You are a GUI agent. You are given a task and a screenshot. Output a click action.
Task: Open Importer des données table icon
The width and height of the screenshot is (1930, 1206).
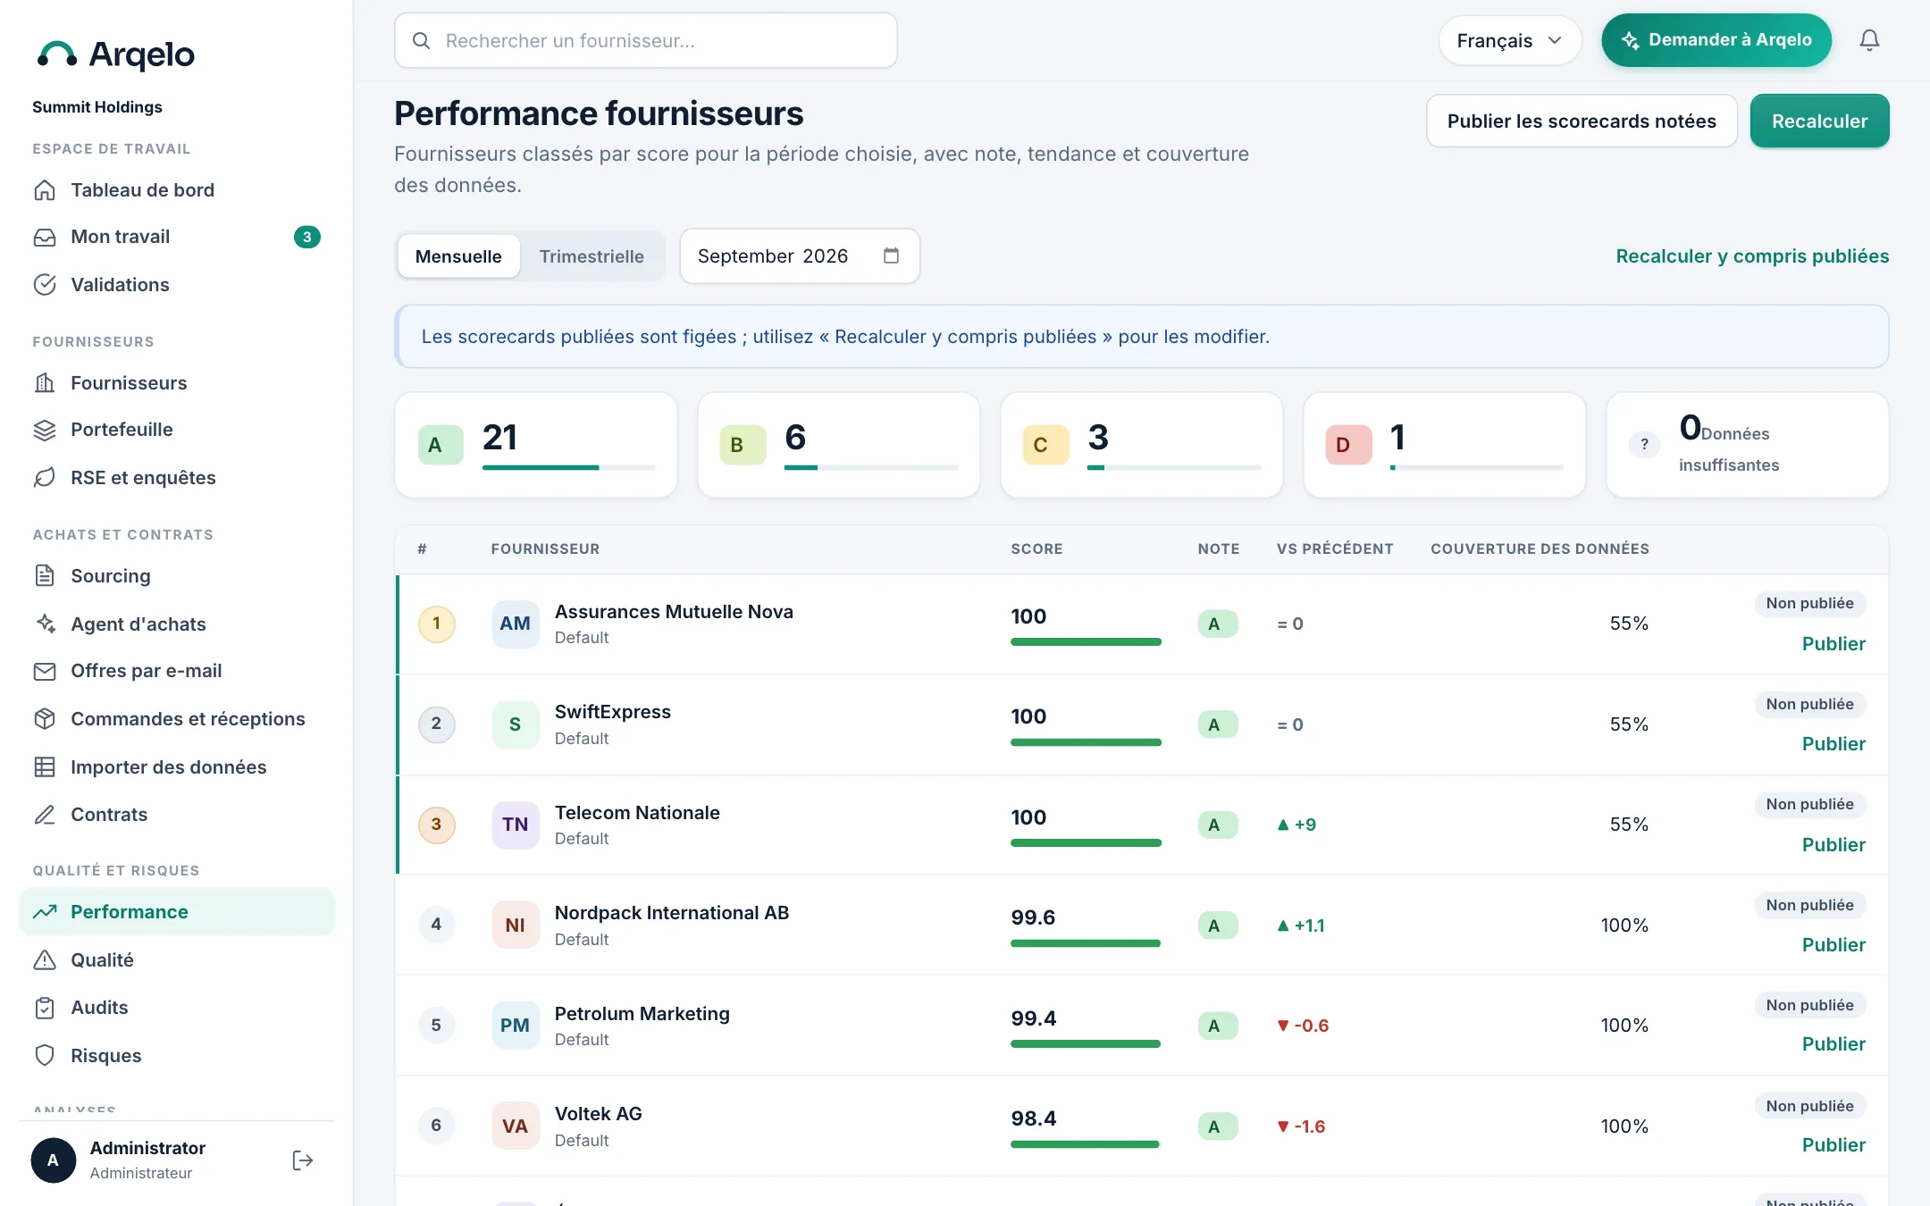45,766
